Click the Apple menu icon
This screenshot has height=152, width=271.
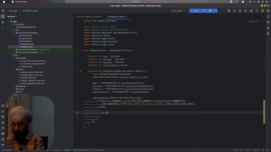4,2
